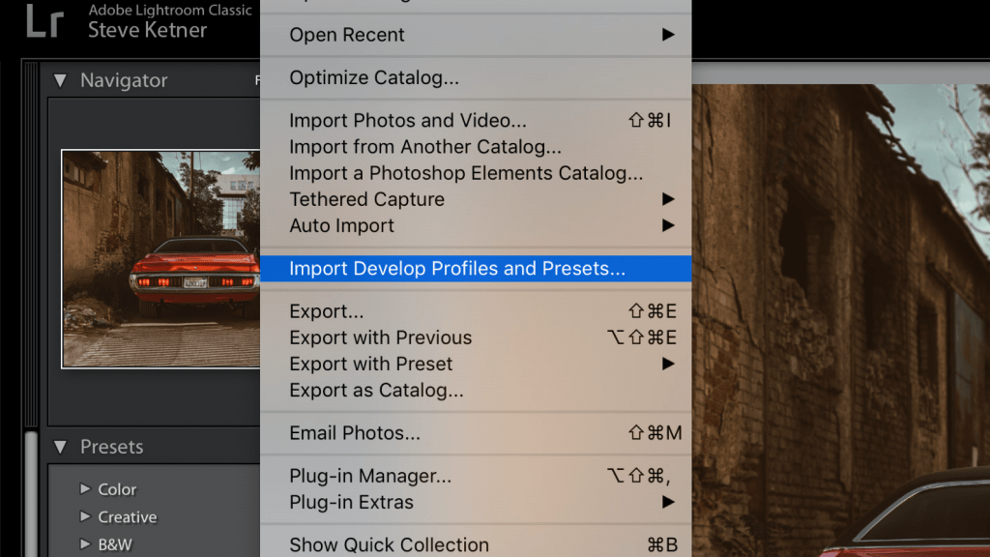Image resolution: width=990 pixels, height=557 pixels.
Task: Expand the Creative presets group
Action: click(x=85, y=517)
